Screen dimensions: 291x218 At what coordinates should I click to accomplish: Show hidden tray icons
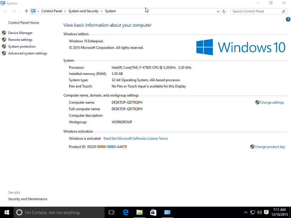246,212
